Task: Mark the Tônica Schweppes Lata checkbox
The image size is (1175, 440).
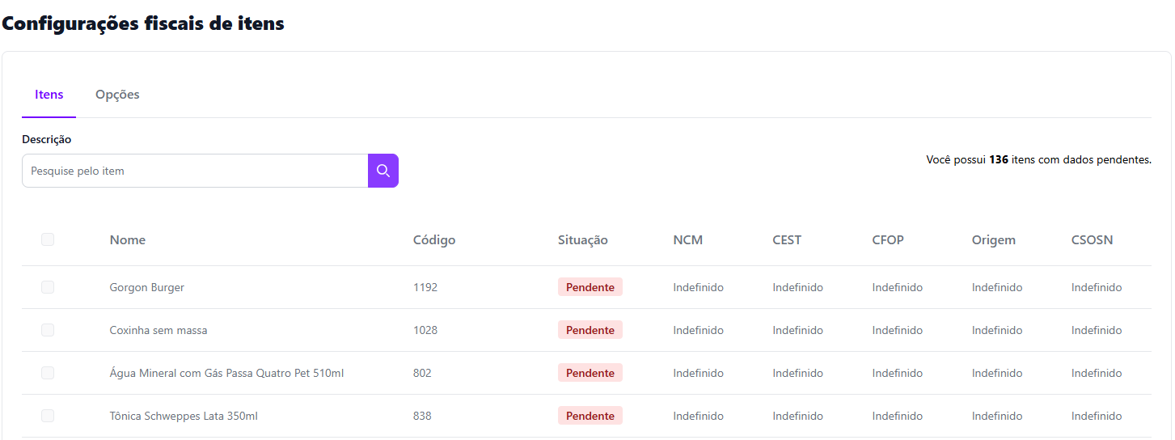Action: pyautogui.click(x=48, y=416)
